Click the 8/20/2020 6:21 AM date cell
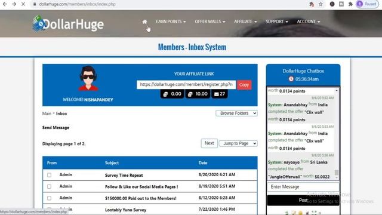Image resolution: width=382 pixels, height=215 pixels. (217, 175)
